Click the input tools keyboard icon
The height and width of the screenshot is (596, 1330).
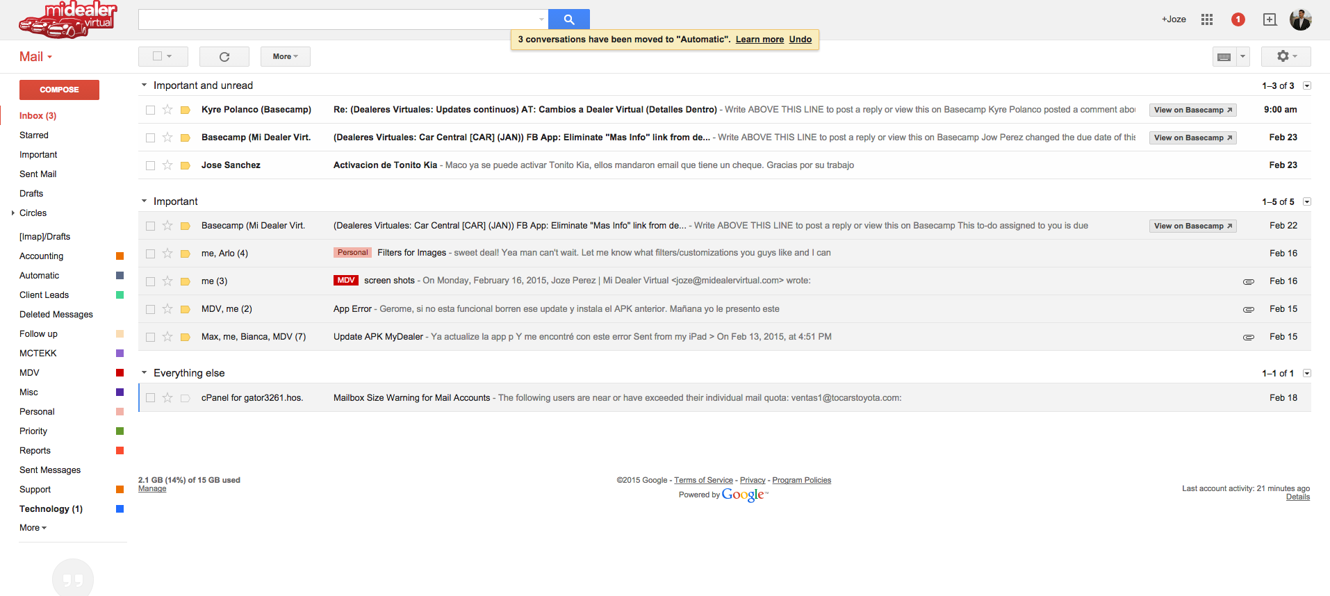1224,57
